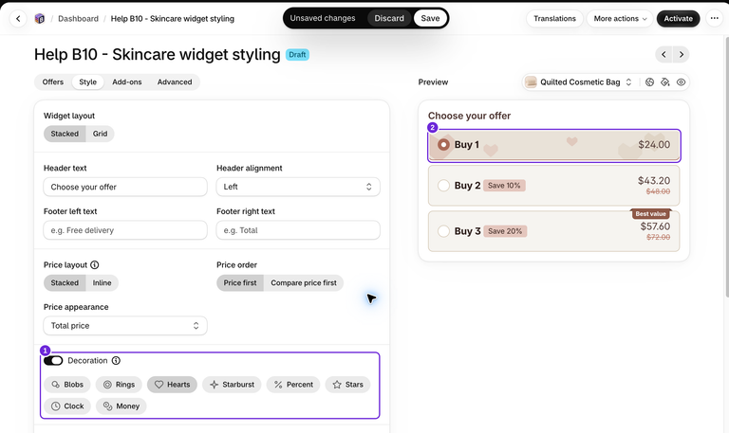The image size is (729, 433).
Task: Open Translations
Action: pyautogui.click(x=554, y=19)
